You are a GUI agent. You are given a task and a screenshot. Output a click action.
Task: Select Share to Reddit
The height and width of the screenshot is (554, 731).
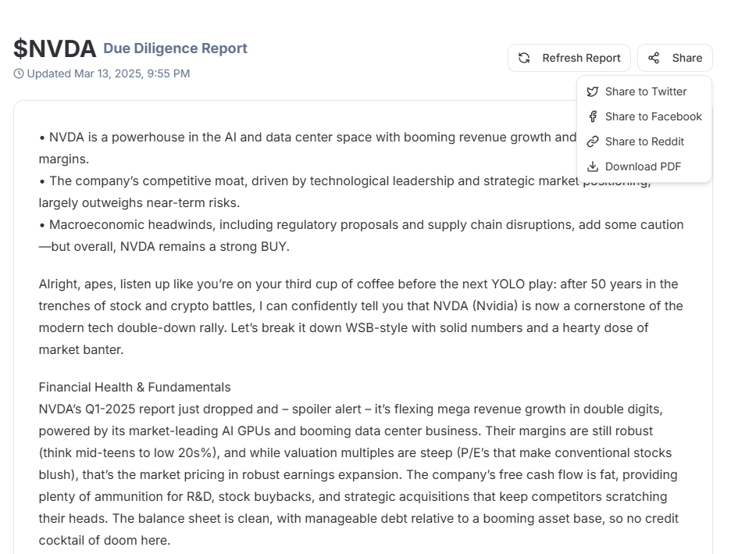(x=644, y=141)
